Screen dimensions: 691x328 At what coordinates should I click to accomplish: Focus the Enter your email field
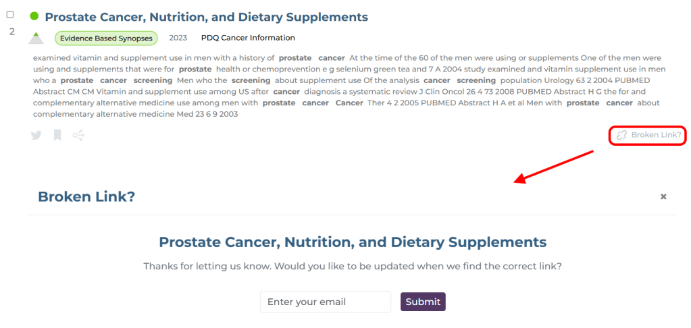coord(325,302)
